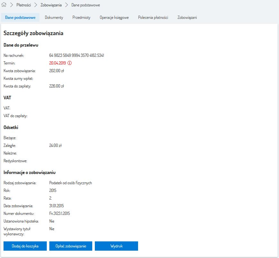Click the Zaległe interest amount 24.00 zł

[55, 146]
